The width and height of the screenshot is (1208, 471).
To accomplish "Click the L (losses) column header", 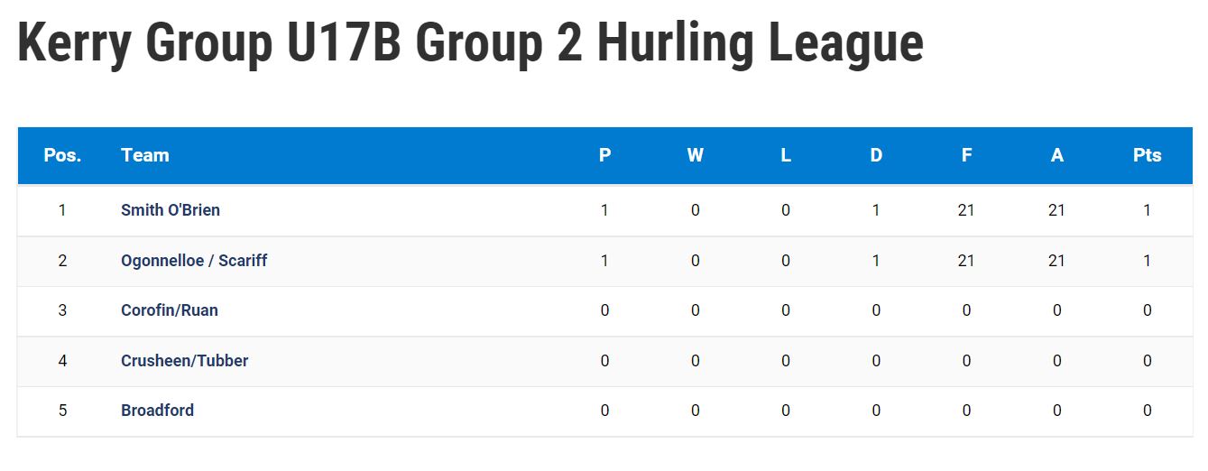I will tap(786, 155).
